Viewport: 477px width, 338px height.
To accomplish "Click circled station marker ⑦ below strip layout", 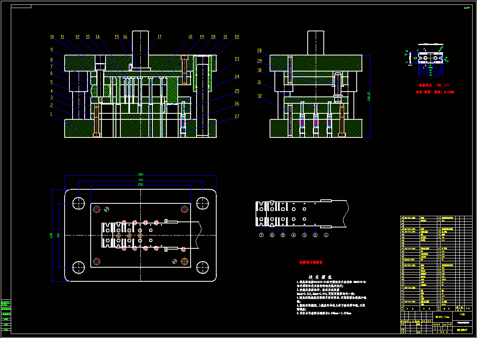I will 261,235.
